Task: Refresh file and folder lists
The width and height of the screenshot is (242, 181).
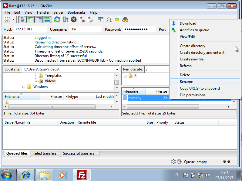Action: [x=57, y=19]
